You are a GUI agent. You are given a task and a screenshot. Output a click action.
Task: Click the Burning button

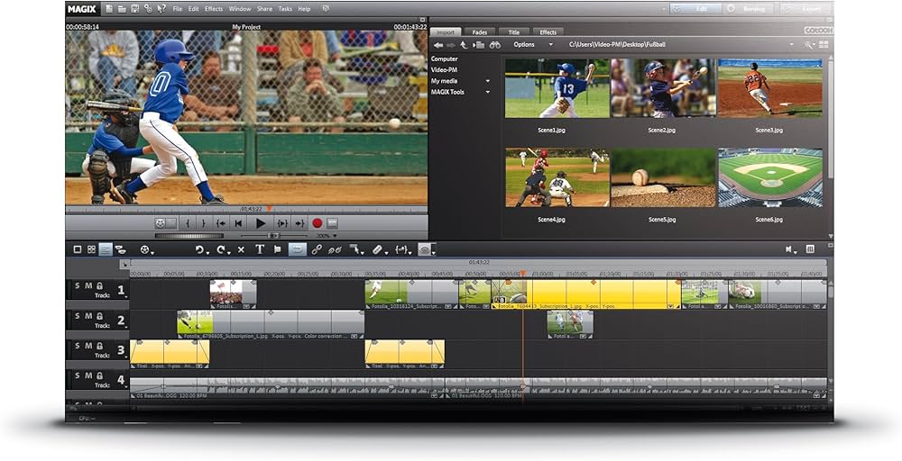(x=754, y=9)
